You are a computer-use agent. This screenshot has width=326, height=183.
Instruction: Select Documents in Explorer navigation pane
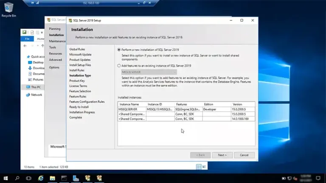[x=36, y=74]
